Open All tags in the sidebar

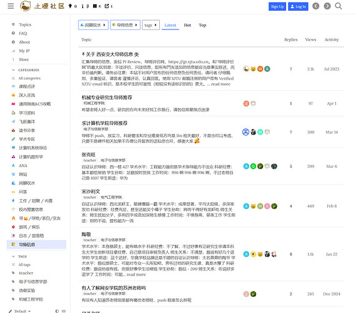coord(24,265)
